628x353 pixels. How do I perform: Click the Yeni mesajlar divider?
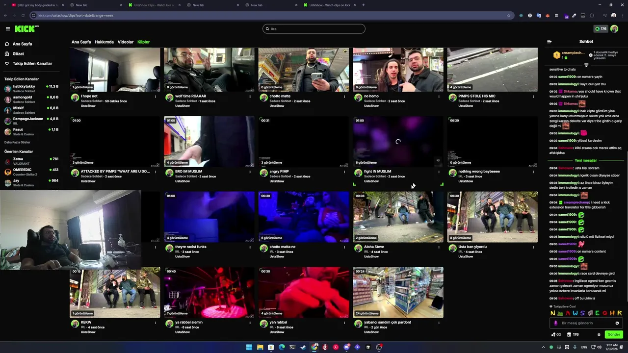point(586,160)
